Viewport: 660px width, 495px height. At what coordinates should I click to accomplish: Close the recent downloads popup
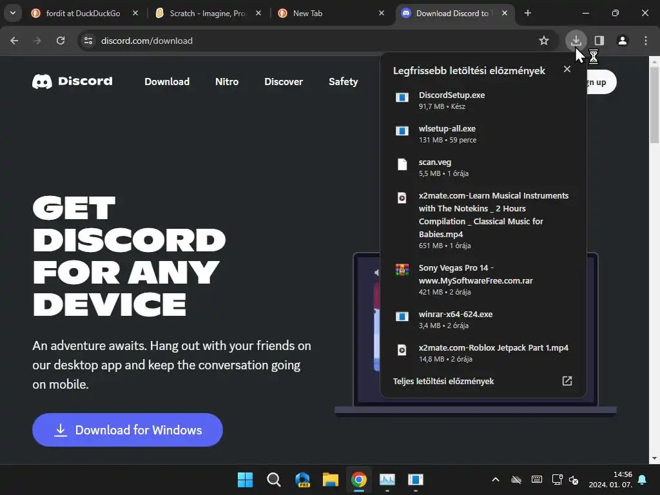(x=567, y=69)
